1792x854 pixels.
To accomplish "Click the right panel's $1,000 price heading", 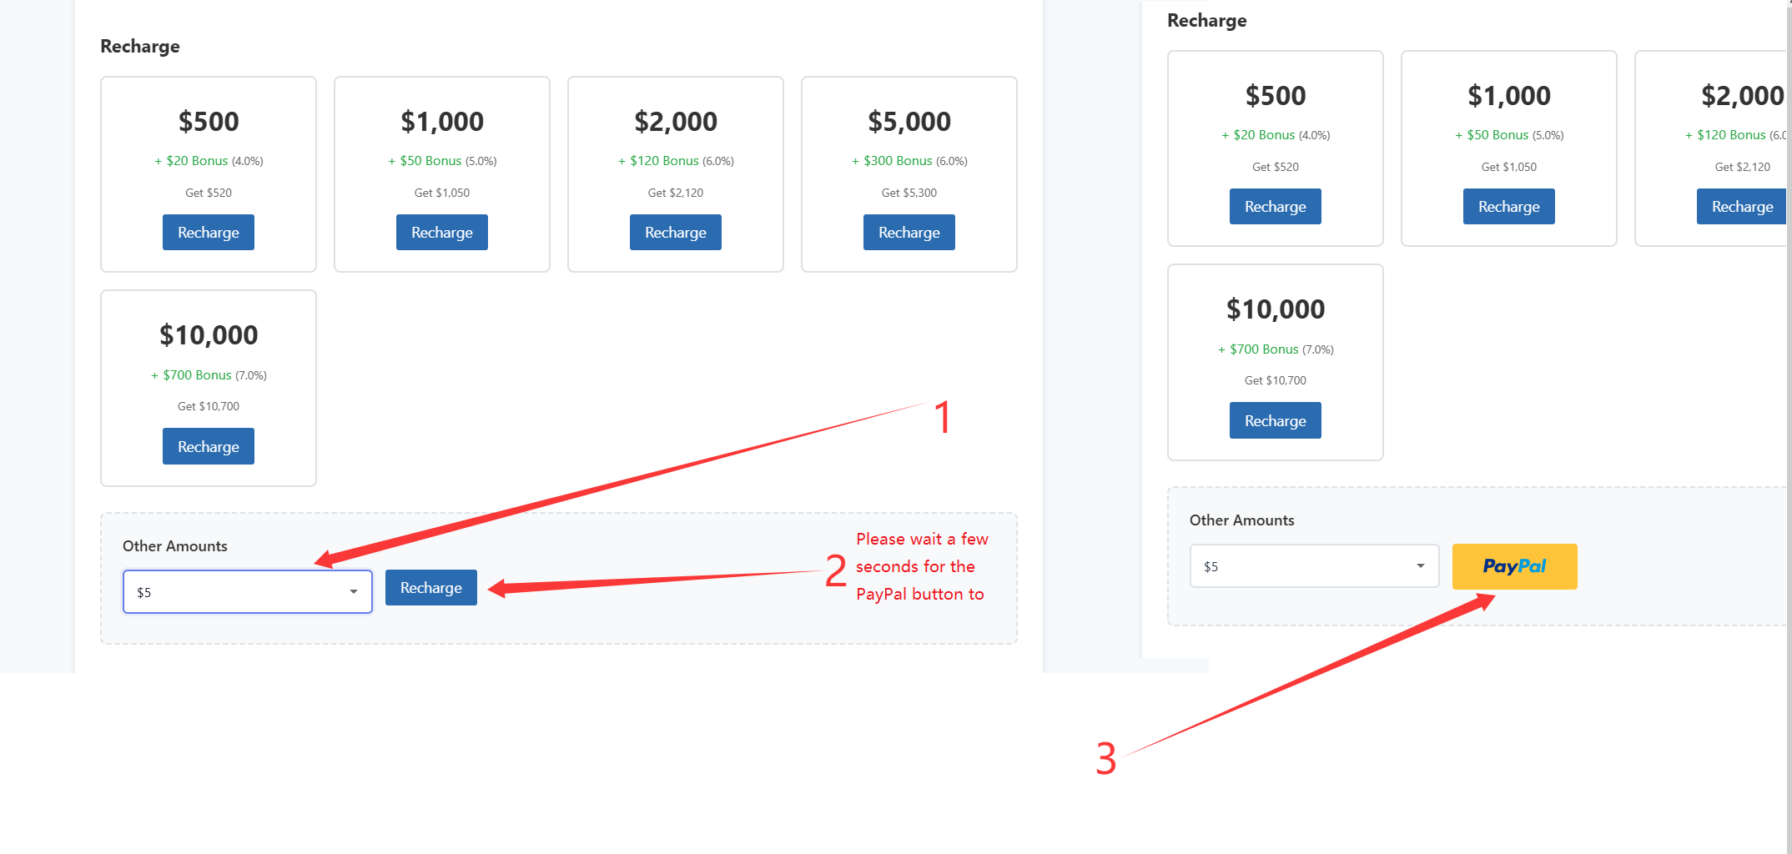I will click(x=1508, y=96).
